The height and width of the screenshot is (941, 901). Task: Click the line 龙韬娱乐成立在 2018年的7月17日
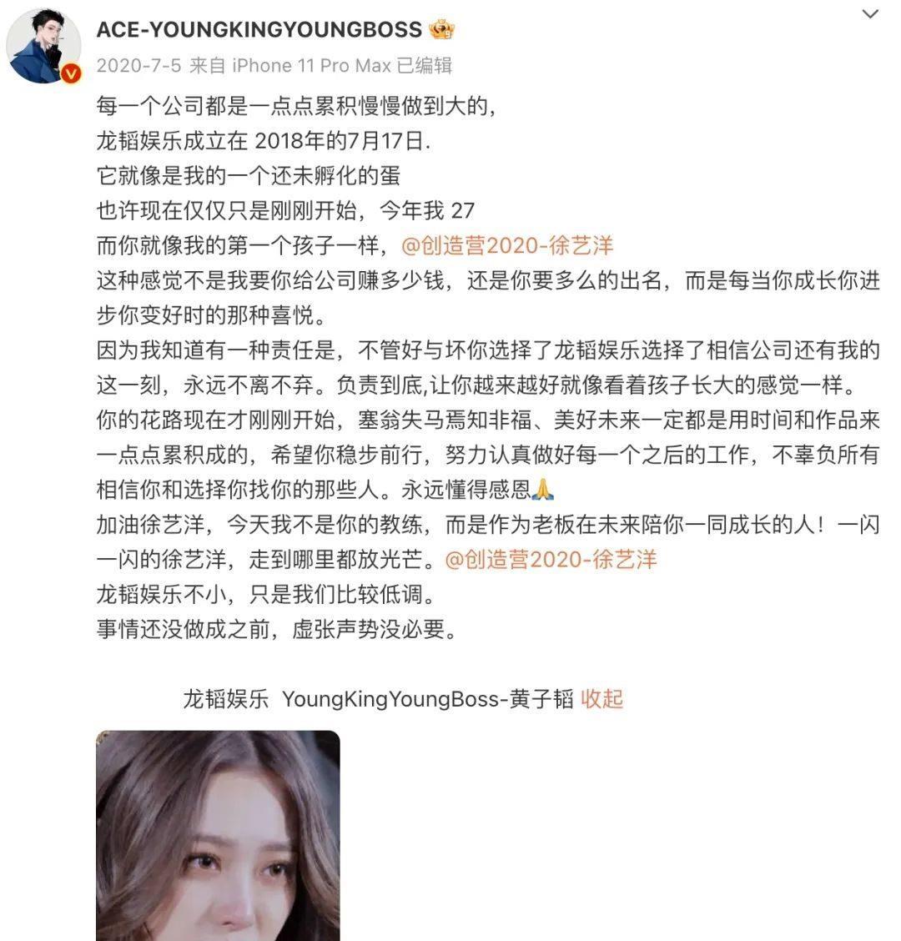(x=264, y=141)
